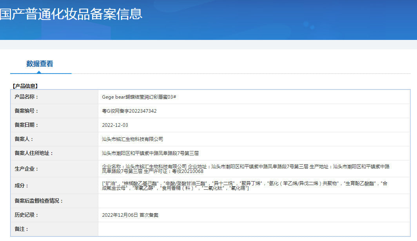This screenshot has width=417, height=241.
Task: Select the filing date 2022-12-03
Action: pos(115,125)
